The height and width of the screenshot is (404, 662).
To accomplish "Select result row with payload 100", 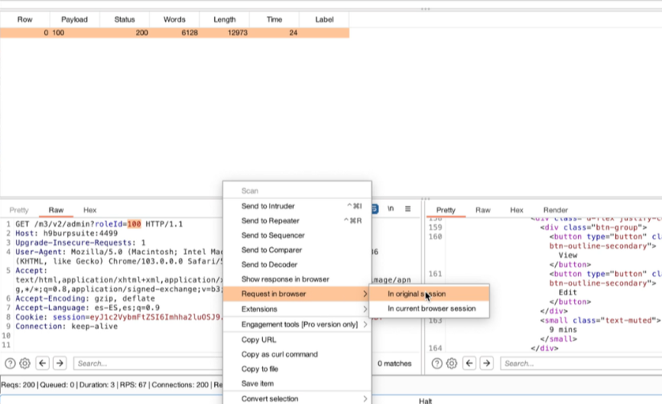I will (174, 33).
